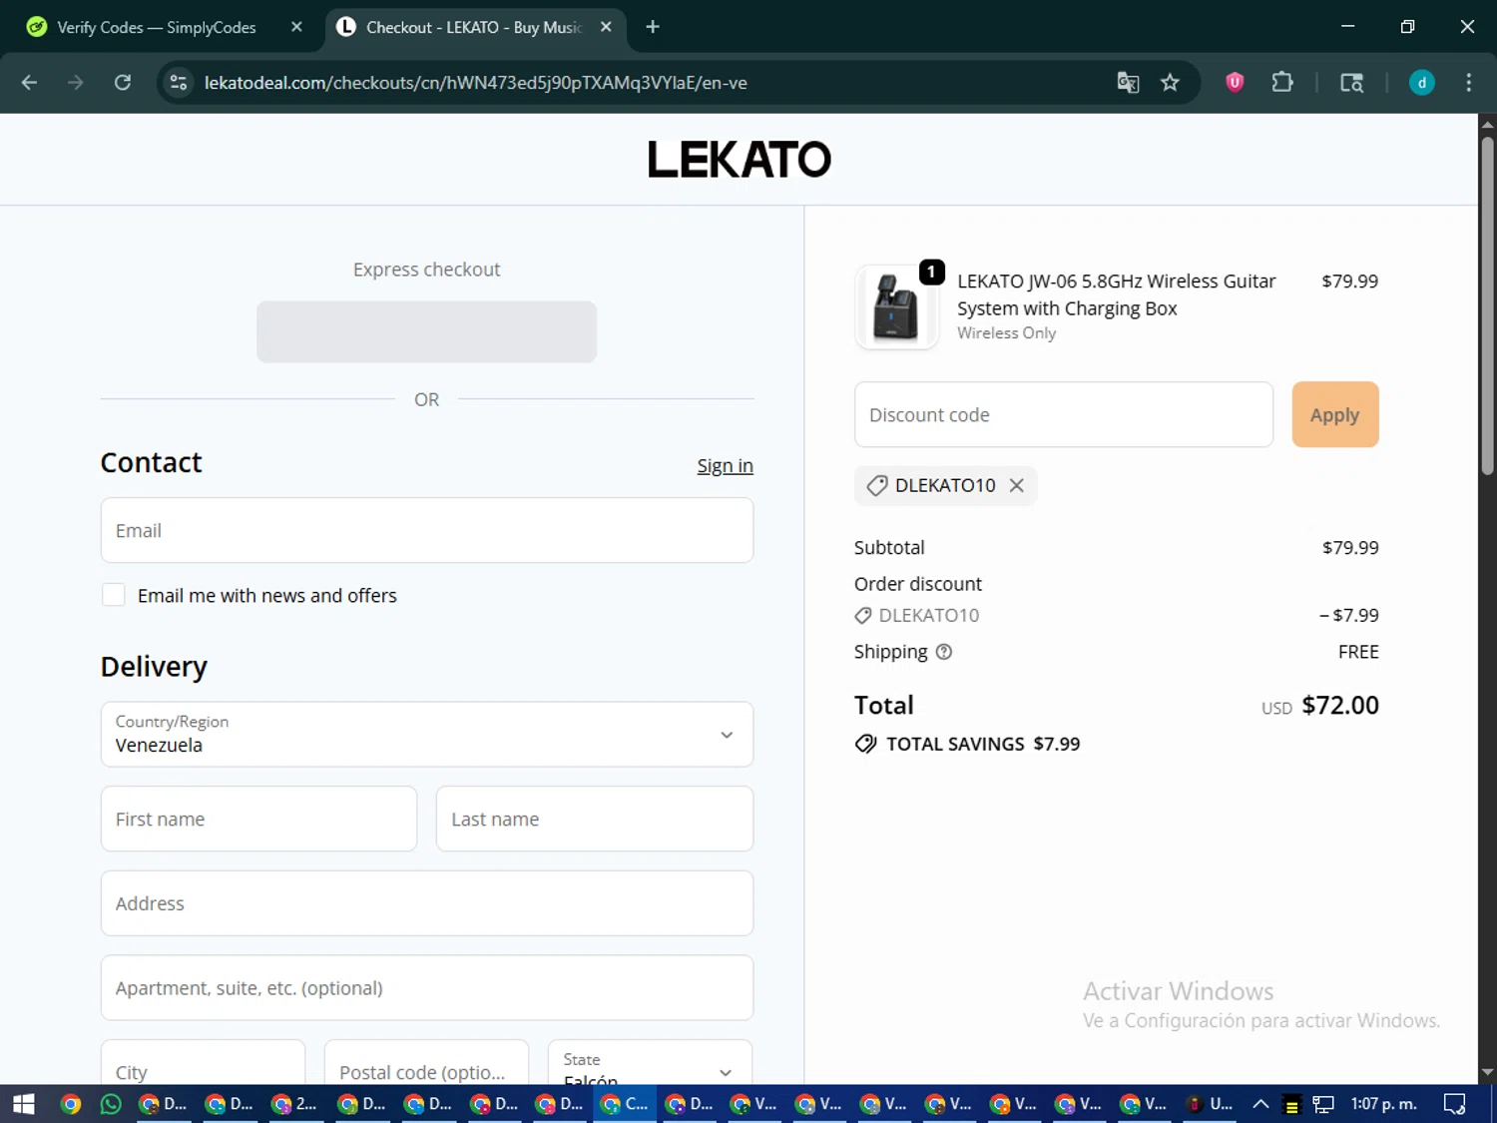Open a new browser tab
The image size is (1497, 1123).
pos(653,27)
